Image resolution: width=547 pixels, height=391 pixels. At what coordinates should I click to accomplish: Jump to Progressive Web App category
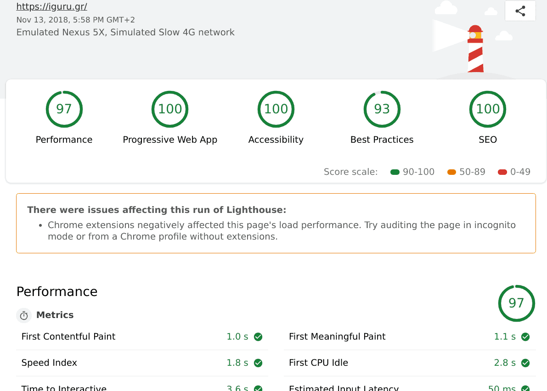pyautogui.click(x=170, y=109)
